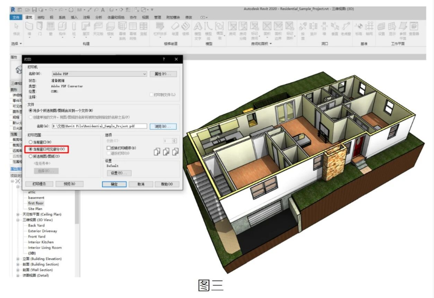
Task: Select the 楼板 (Floor) tool in the ribbon
Action: coord(111,29)
